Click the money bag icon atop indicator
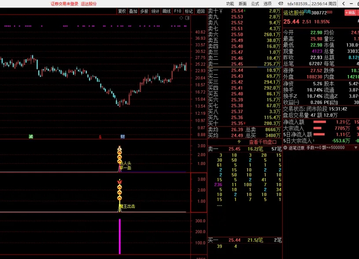Screen dimensions: 359x259 click(119, 149)
